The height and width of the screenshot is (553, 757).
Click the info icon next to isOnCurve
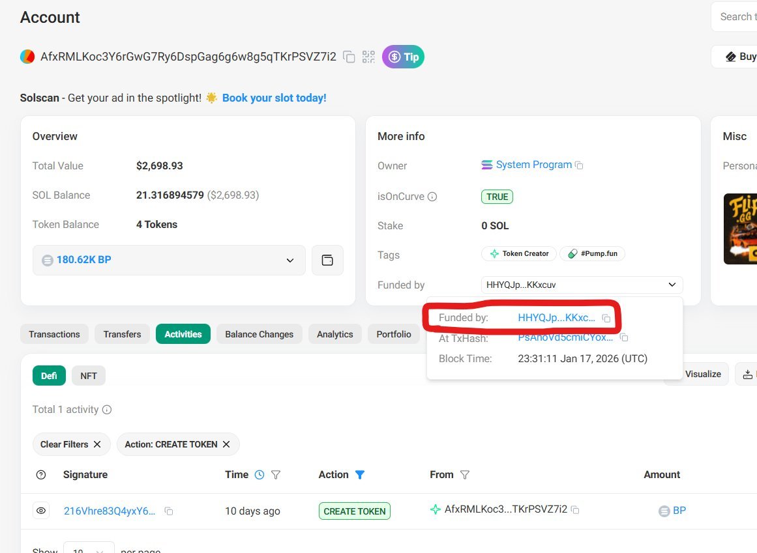point(434,196)
